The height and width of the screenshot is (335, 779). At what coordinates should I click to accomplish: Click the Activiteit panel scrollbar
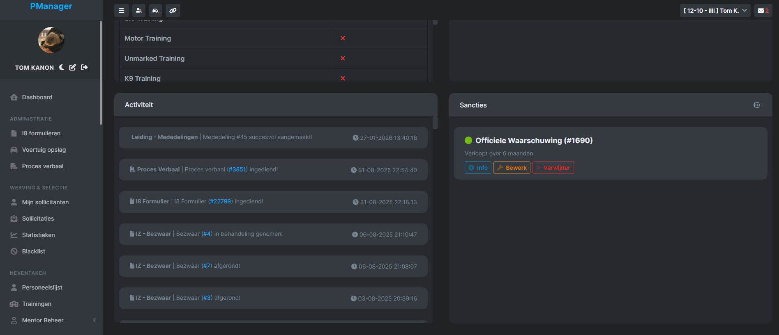[x=435, y=123]
